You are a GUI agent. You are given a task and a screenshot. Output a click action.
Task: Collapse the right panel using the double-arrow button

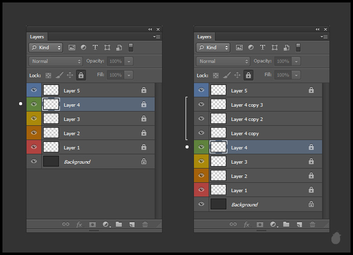318,29
